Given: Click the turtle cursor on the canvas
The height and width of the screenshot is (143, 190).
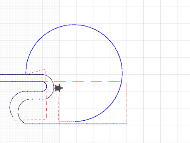Looking at the screenshot, I should (x=59, y=88).
